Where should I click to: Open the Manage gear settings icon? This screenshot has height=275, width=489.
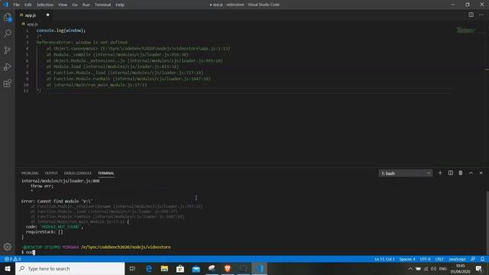click(8, 247)
